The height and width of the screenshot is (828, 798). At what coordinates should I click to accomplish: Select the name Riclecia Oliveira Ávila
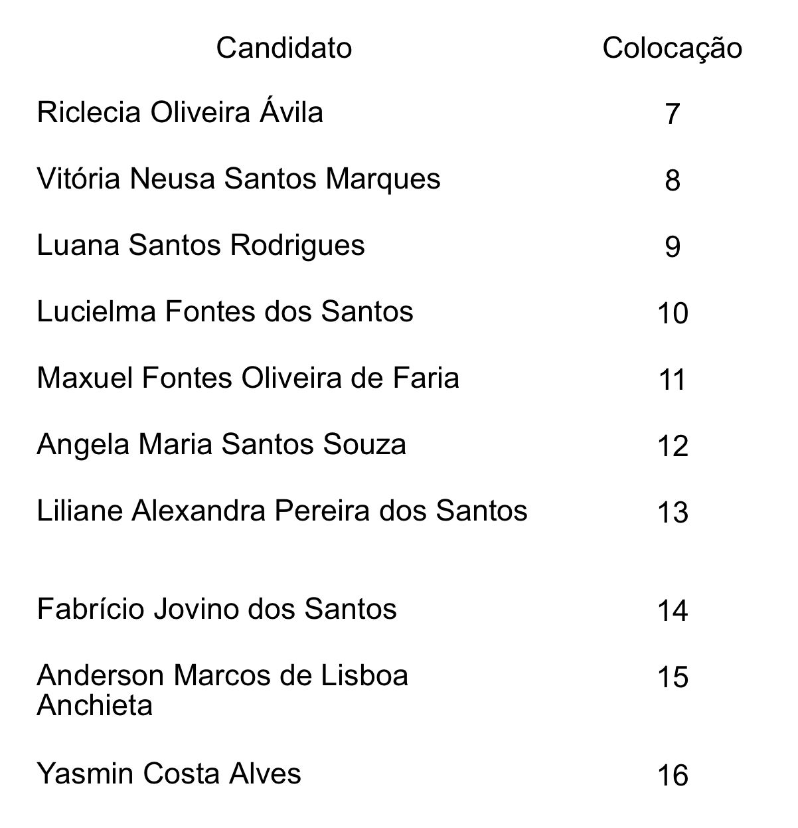(180, 112)
